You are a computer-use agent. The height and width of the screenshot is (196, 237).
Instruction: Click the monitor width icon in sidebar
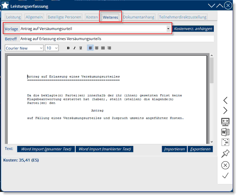click(x=225, y=121)
